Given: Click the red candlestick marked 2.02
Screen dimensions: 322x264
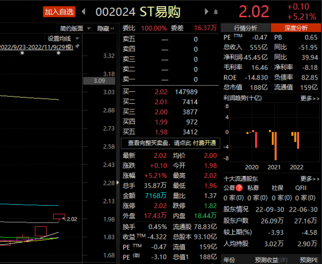Looking at the screenshot, I should click(x=59, y=217).
